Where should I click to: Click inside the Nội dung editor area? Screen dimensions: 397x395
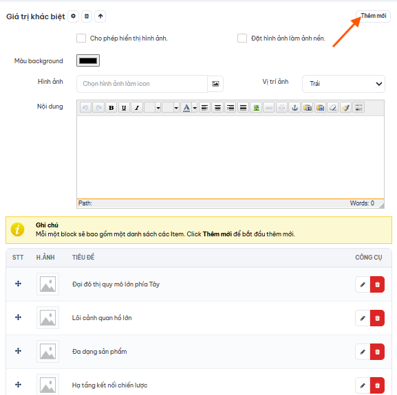click(230, 157)
